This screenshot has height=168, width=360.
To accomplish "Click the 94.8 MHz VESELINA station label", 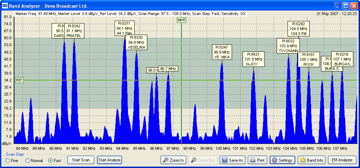I will coord(136,42).
